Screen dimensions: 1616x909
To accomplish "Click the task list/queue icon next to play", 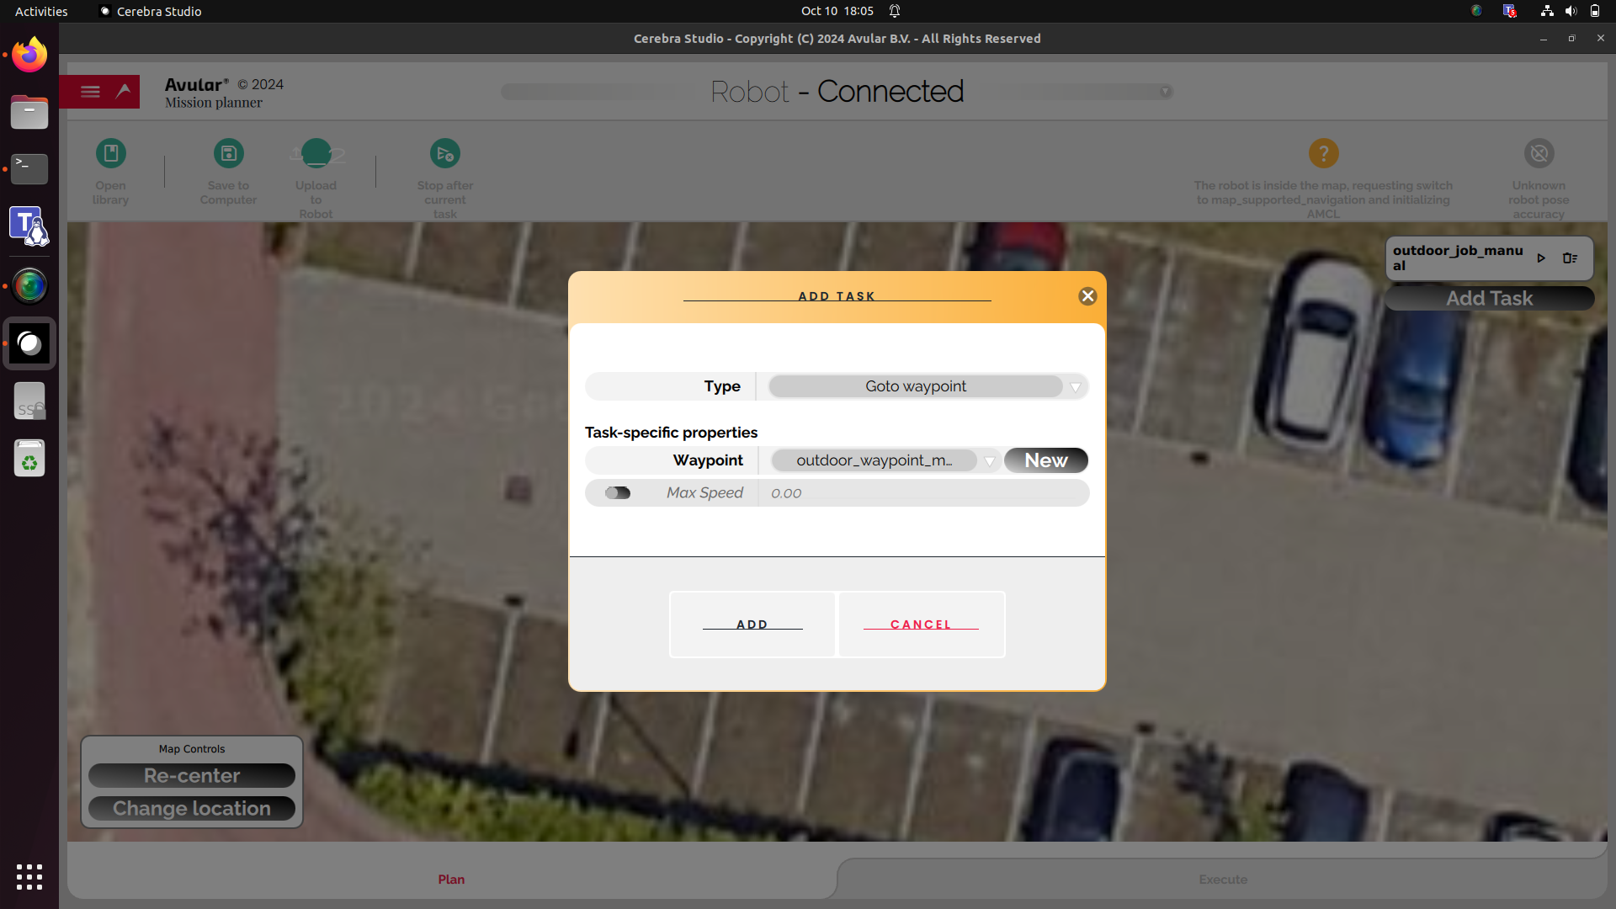I will (x=1570, y=258).
